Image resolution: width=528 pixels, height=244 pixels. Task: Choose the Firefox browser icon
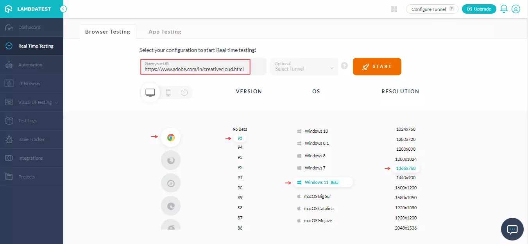(x=171, y=160)
